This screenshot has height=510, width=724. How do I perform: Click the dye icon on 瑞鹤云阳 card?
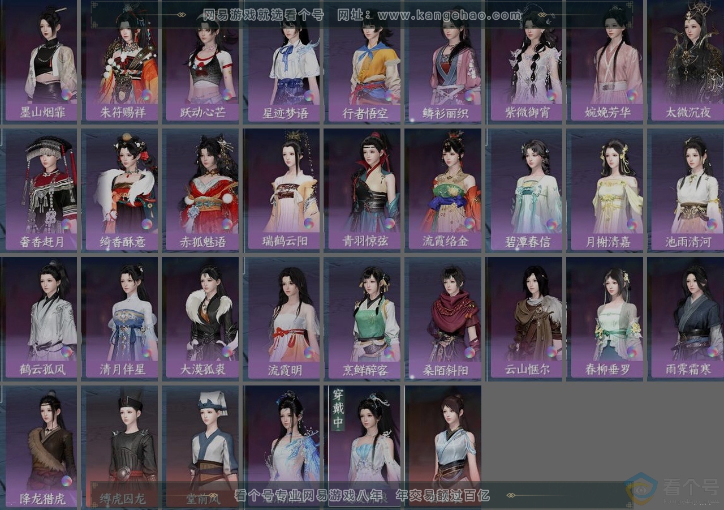pyautogui.click(x=309, y=224)
